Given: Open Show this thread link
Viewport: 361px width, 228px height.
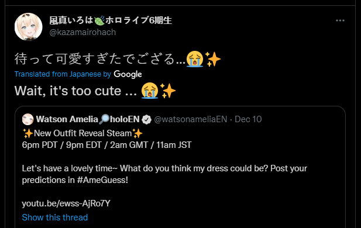Looking at the screenshot, I should click(x=55, y=217).
